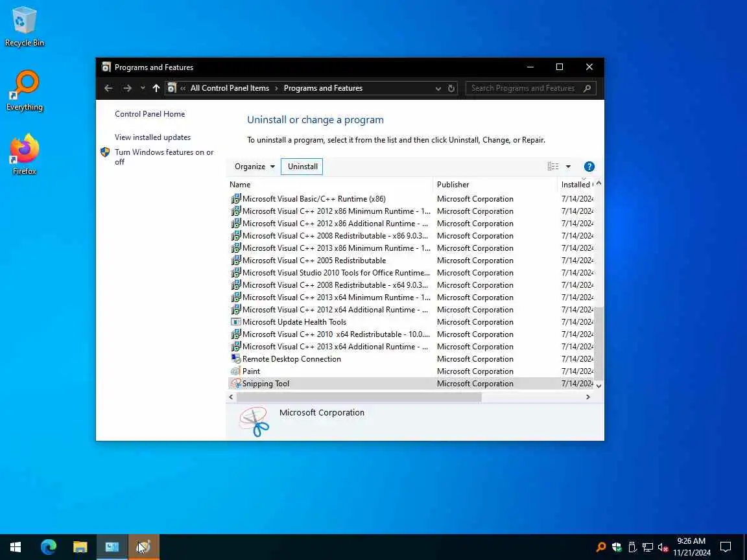Click the horizontal scrollbar thumb
This screenshot has height=560, width=747.
tap(359, 397)
